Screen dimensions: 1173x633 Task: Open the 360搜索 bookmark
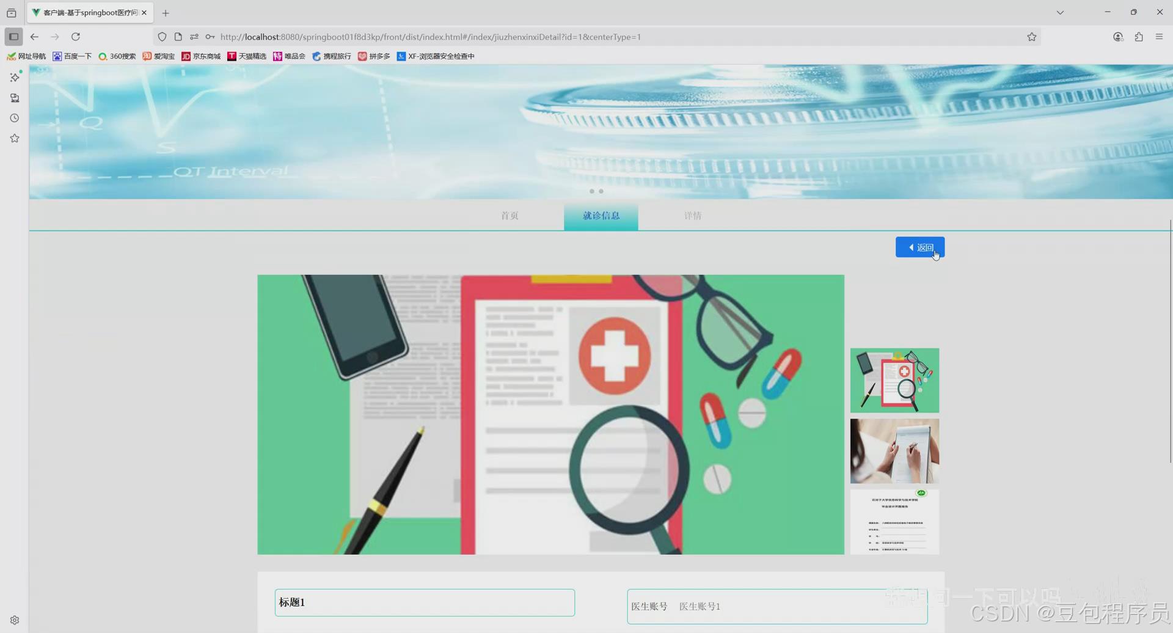coord(117,56)
